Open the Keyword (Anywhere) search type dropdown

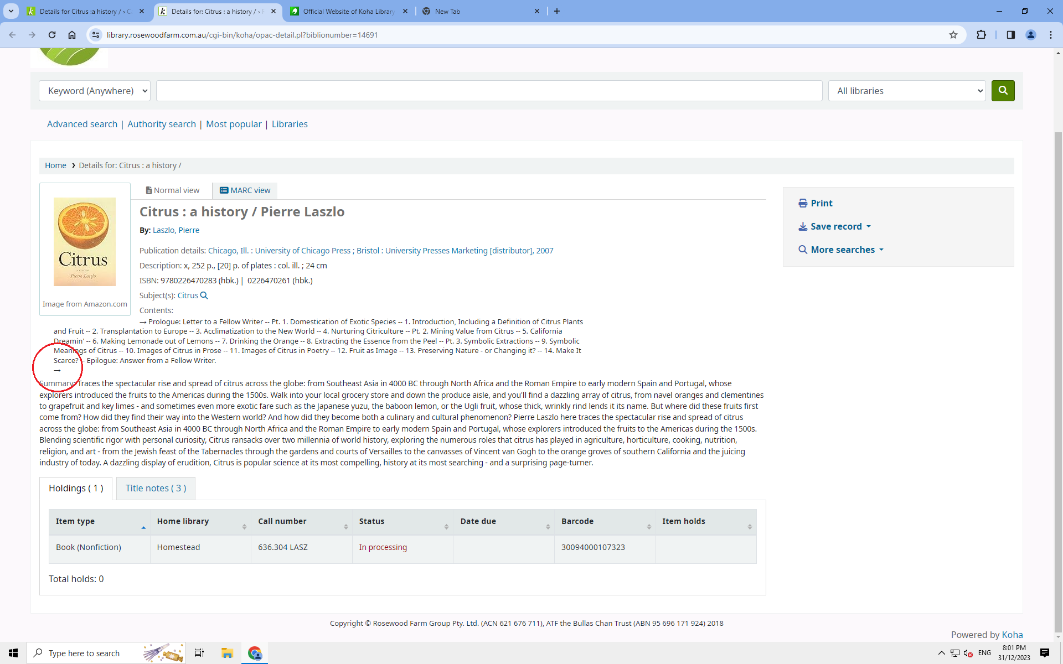pyautogui.click(x=95, y=91)
